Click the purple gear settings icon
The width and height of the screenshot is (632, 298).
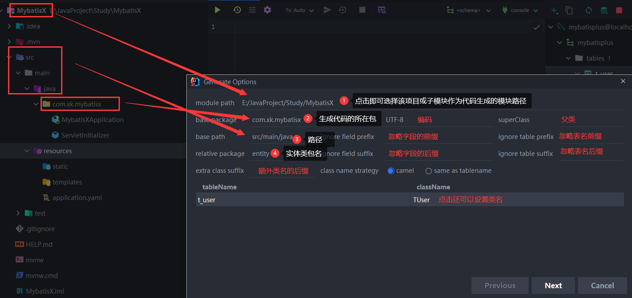[x=267, y=10]
